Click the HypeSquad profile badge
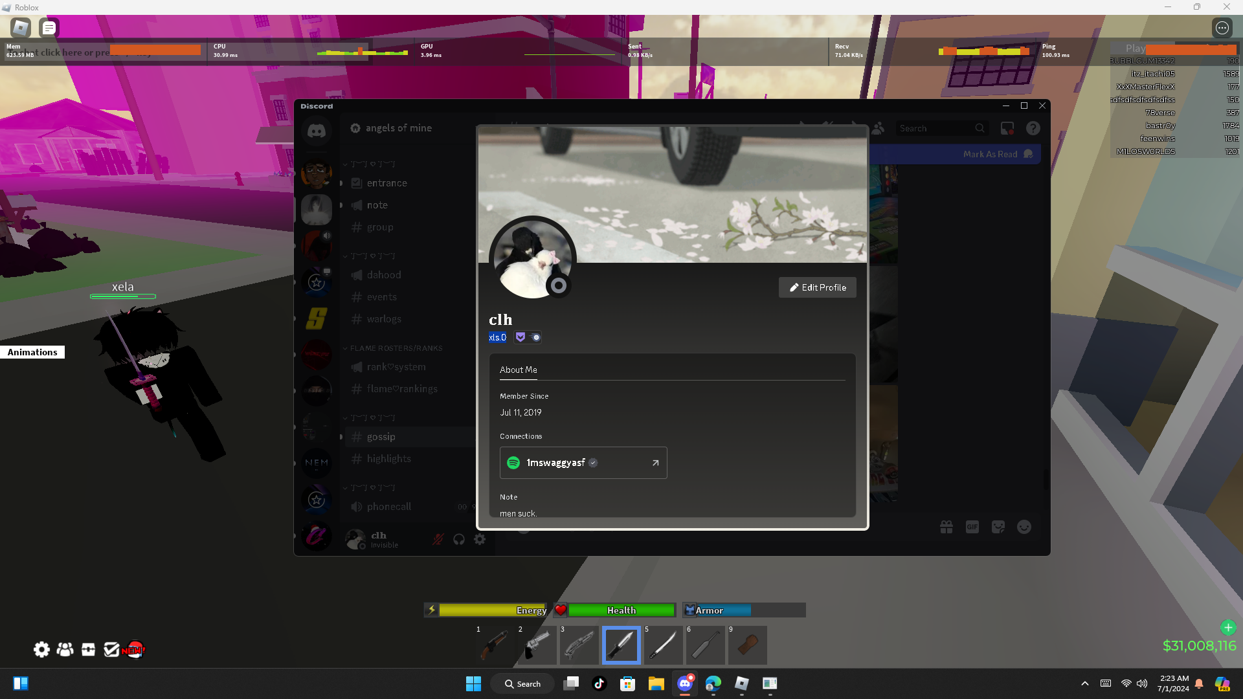 tap(521, 337)
